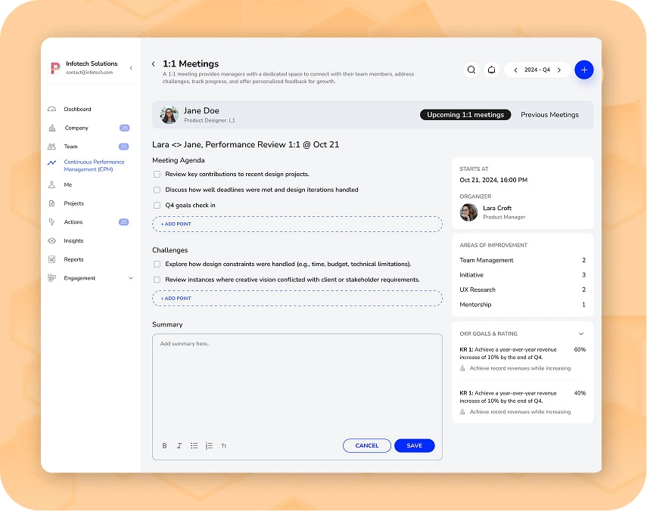Check 'Review key contributions' agenda item
This screenshot has width=647, height=511.
[157, 175]
